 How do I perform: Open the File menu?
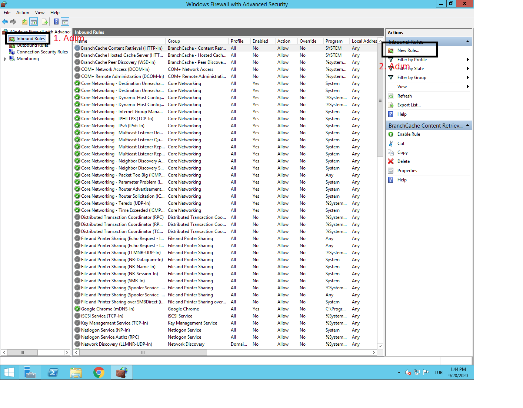[x=7, y=13]
